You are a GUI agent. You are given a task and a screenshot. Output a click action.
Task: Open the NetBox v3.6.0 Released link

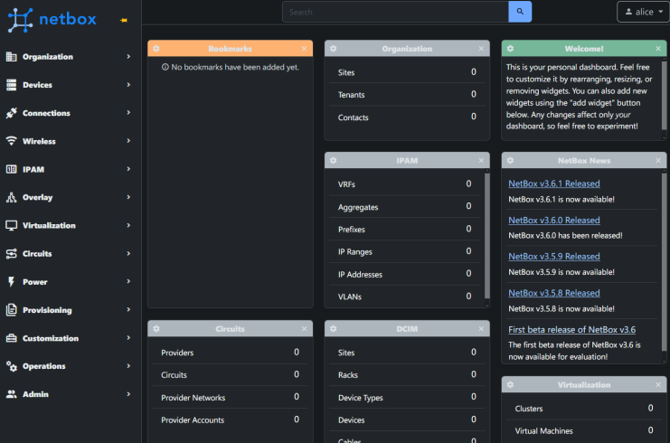pos(553,221)
